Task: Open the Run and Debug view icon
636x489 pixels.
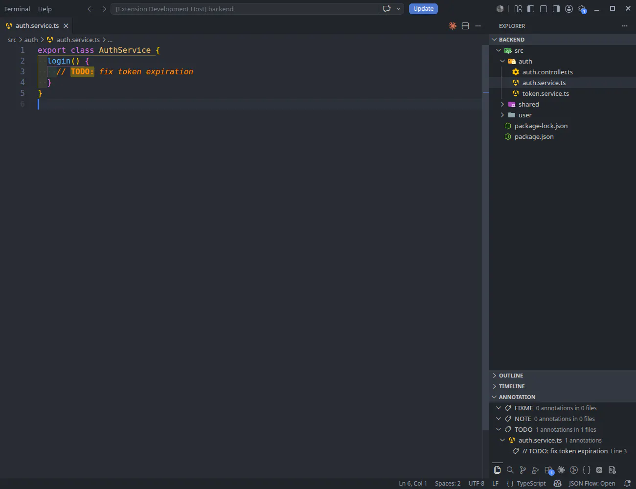Action: pos(536,470)
